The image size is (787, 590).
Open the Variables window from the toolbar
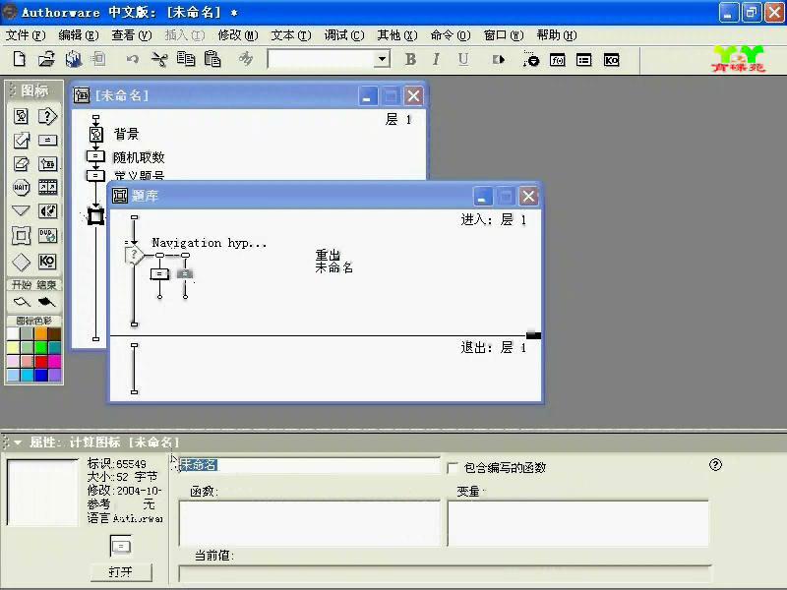coord(583,60)
